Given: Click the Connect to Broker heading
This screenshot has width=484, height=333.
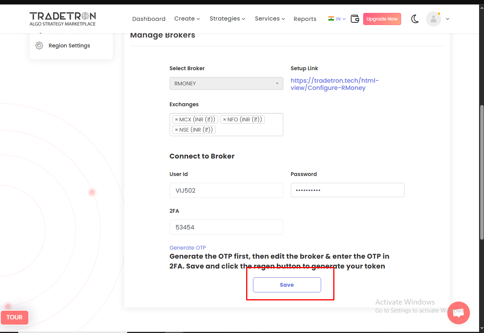Looking at the screenshot, I should 202,156.
